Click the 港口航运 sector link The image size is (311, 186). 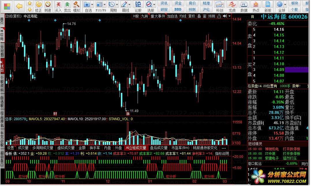tap(255, 164)
